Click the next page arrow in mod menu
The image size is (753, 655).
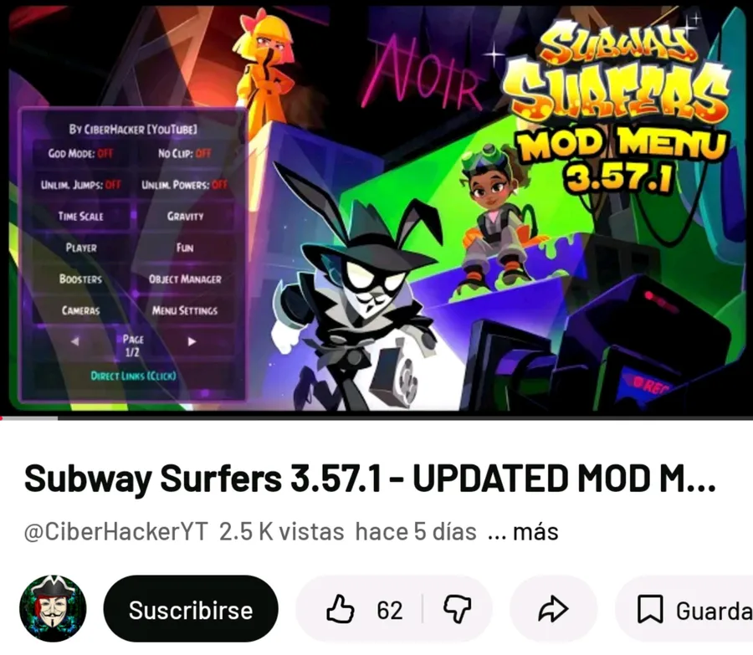click(192, 341)
